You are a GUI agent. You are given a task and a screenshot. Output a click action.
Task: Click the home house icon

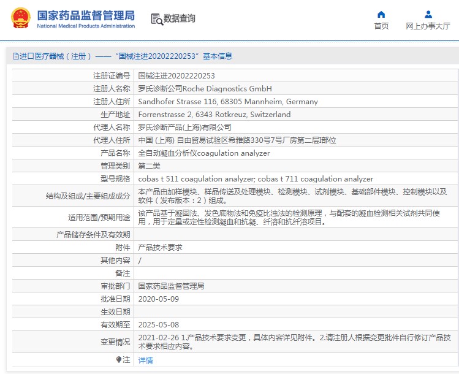[381, 14]
